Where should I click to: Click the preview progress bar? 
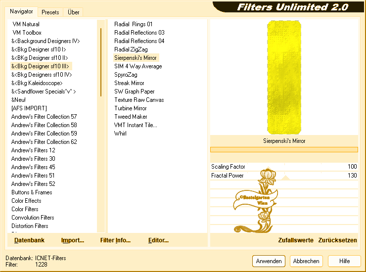284,149
